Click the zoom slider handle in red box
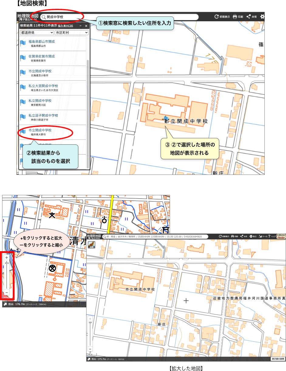 point(7,263)
